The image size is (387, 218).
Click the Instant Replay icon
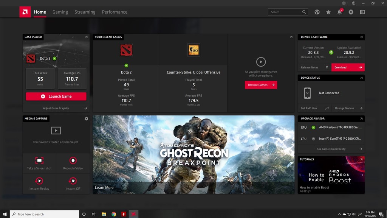(x=39, y=181)
